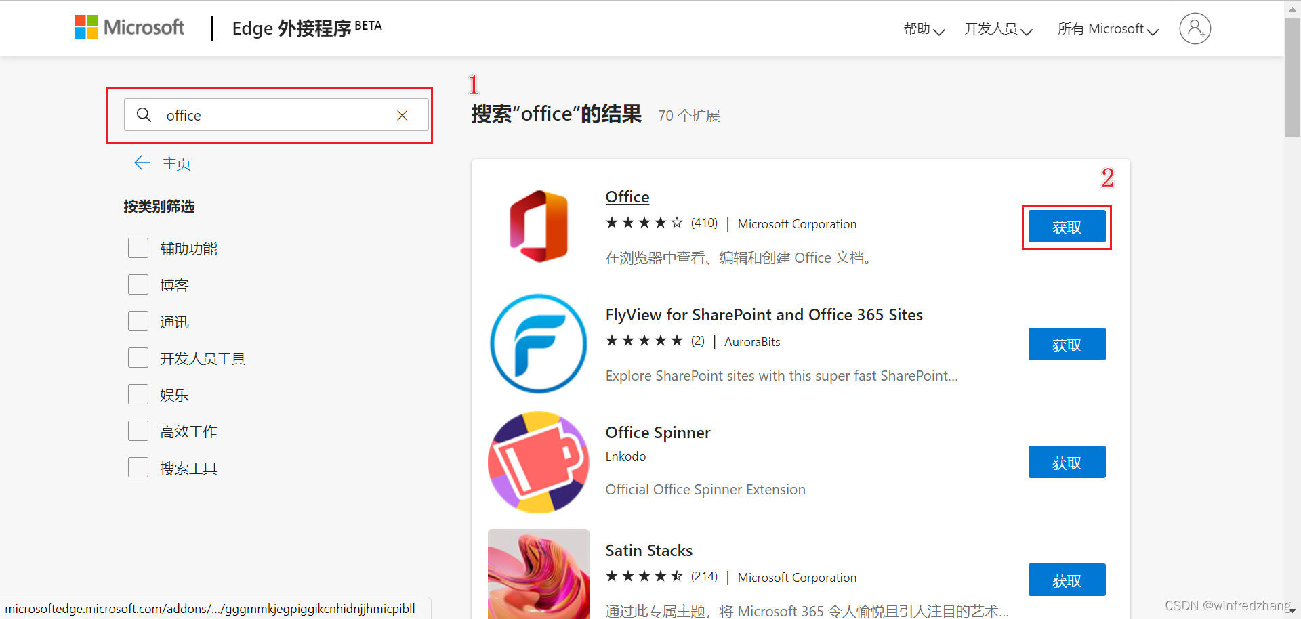Go back to 主页 link
Screen dimensions: 1301x619
(176, 163)
